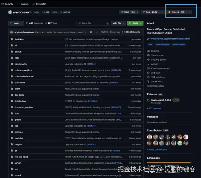This screenshot has height=178, width=201.
Task: Click the build-tools-internal folder icon
Action: point(12,76)
